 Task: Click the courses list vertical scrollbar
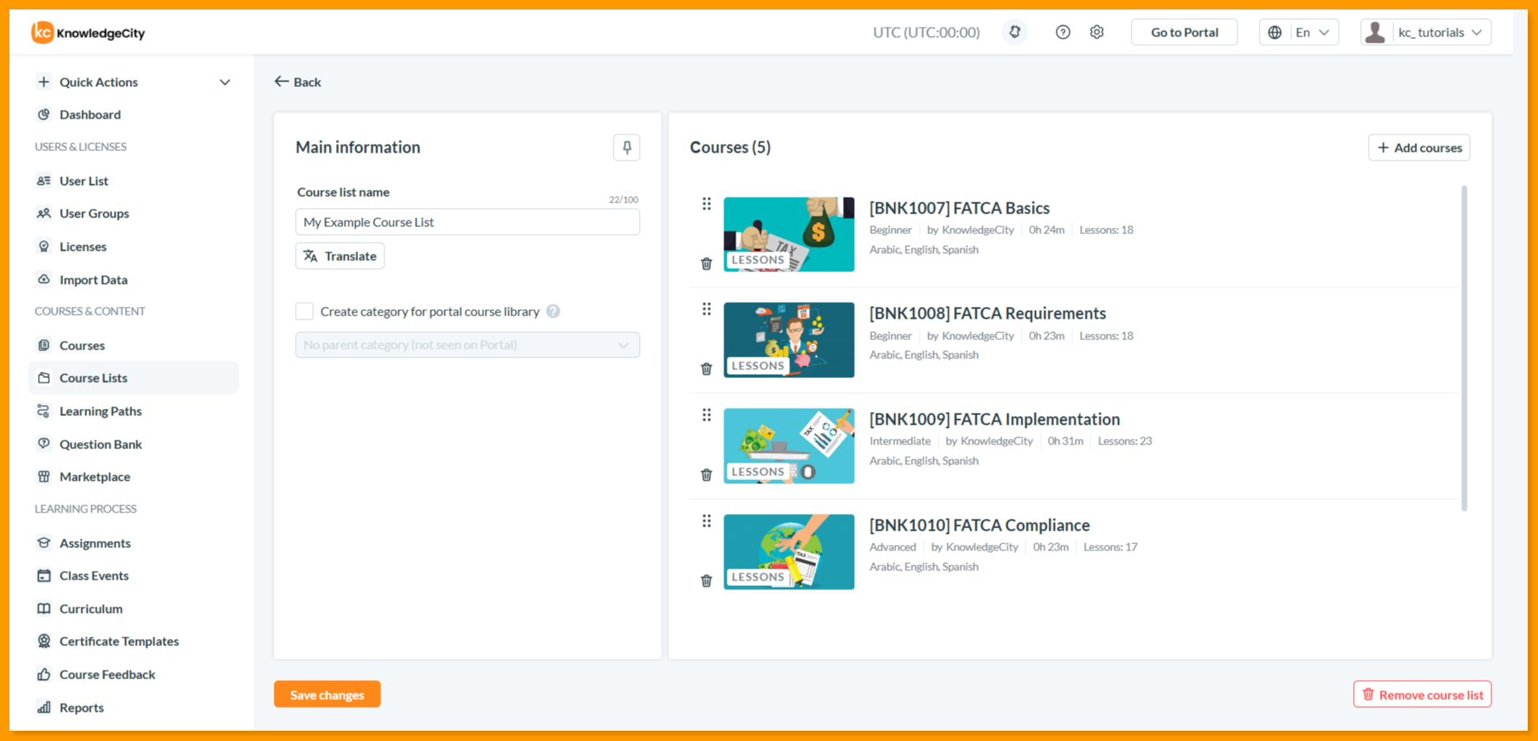(x=1464, y=348)
